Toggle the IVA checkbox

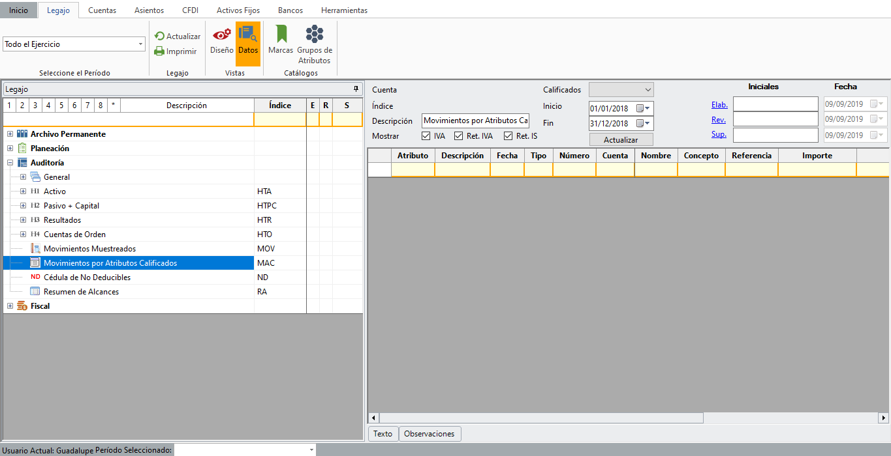(426, 136)
